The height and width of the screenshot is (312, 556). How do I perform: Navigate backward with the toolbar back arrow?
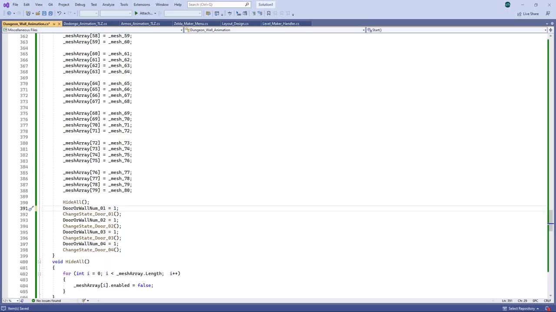click(9, 13)
